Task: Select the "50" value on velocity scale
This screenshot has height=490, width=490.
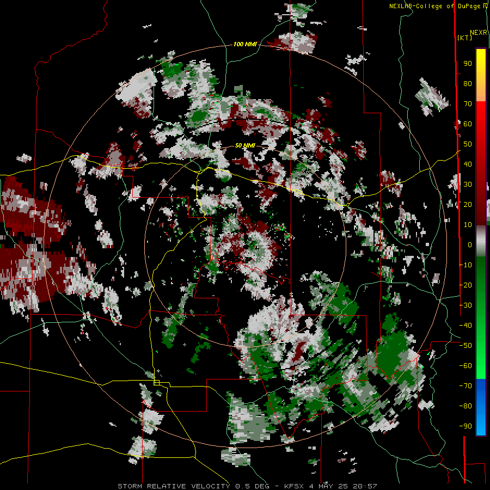Action: [x=468, y=144]
